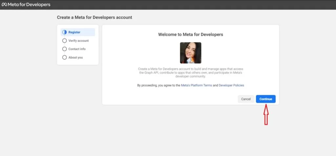336x156 pixels.
Task: Click the profile photo thumbnail
Action: 191,53
